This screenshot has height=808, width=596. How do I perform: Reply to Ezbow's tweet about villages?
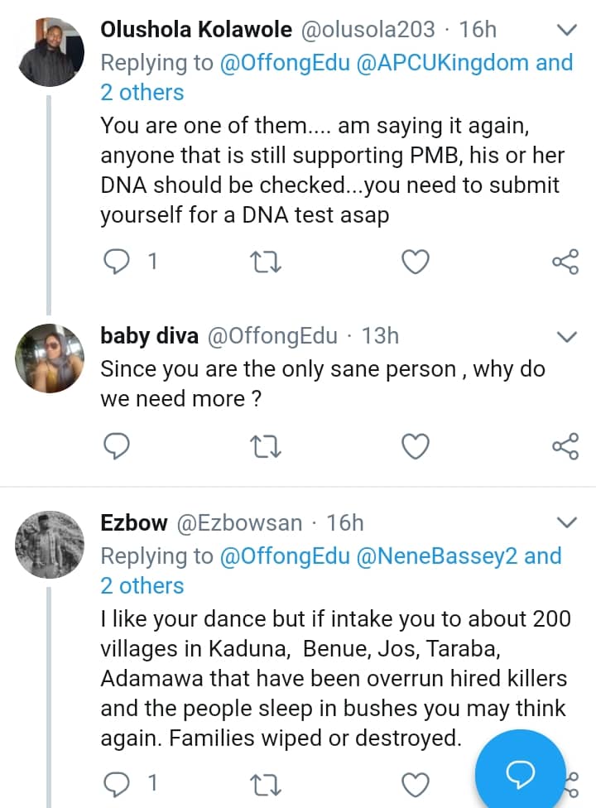coord(118,783)
